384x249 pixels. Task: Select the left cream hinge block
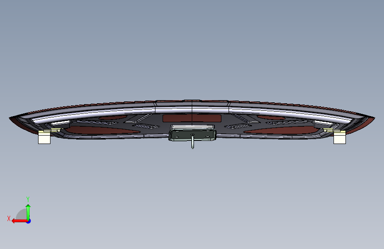point(44,137)
